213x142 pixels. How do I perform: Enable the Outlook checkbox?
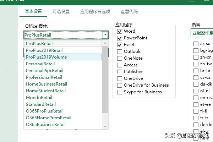tap(120, 51)
